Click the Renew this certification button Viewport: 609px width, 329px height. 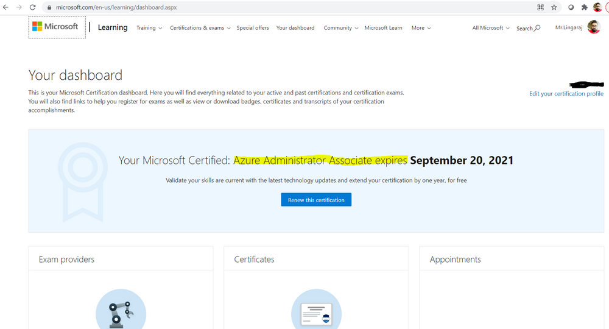(316, 200)
